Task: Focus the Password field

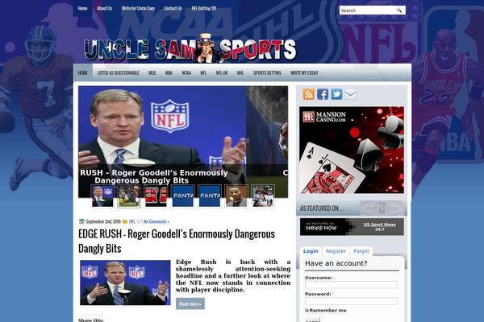Action: click(351, 301)
